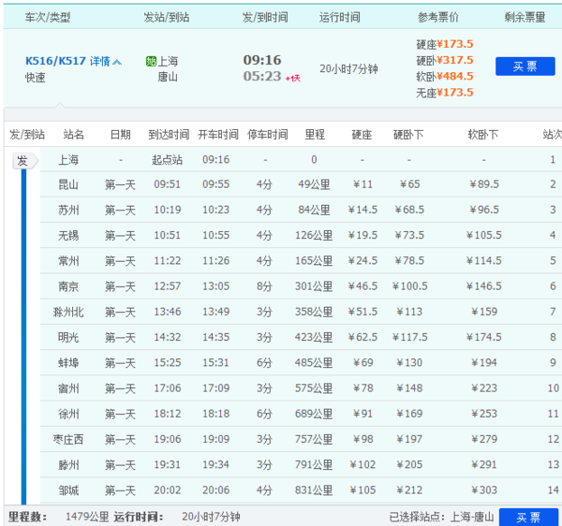Viewport: 562px width, 526px height.
Task: Click the 发/到时间 column header
Action: [x=265, y=17]
